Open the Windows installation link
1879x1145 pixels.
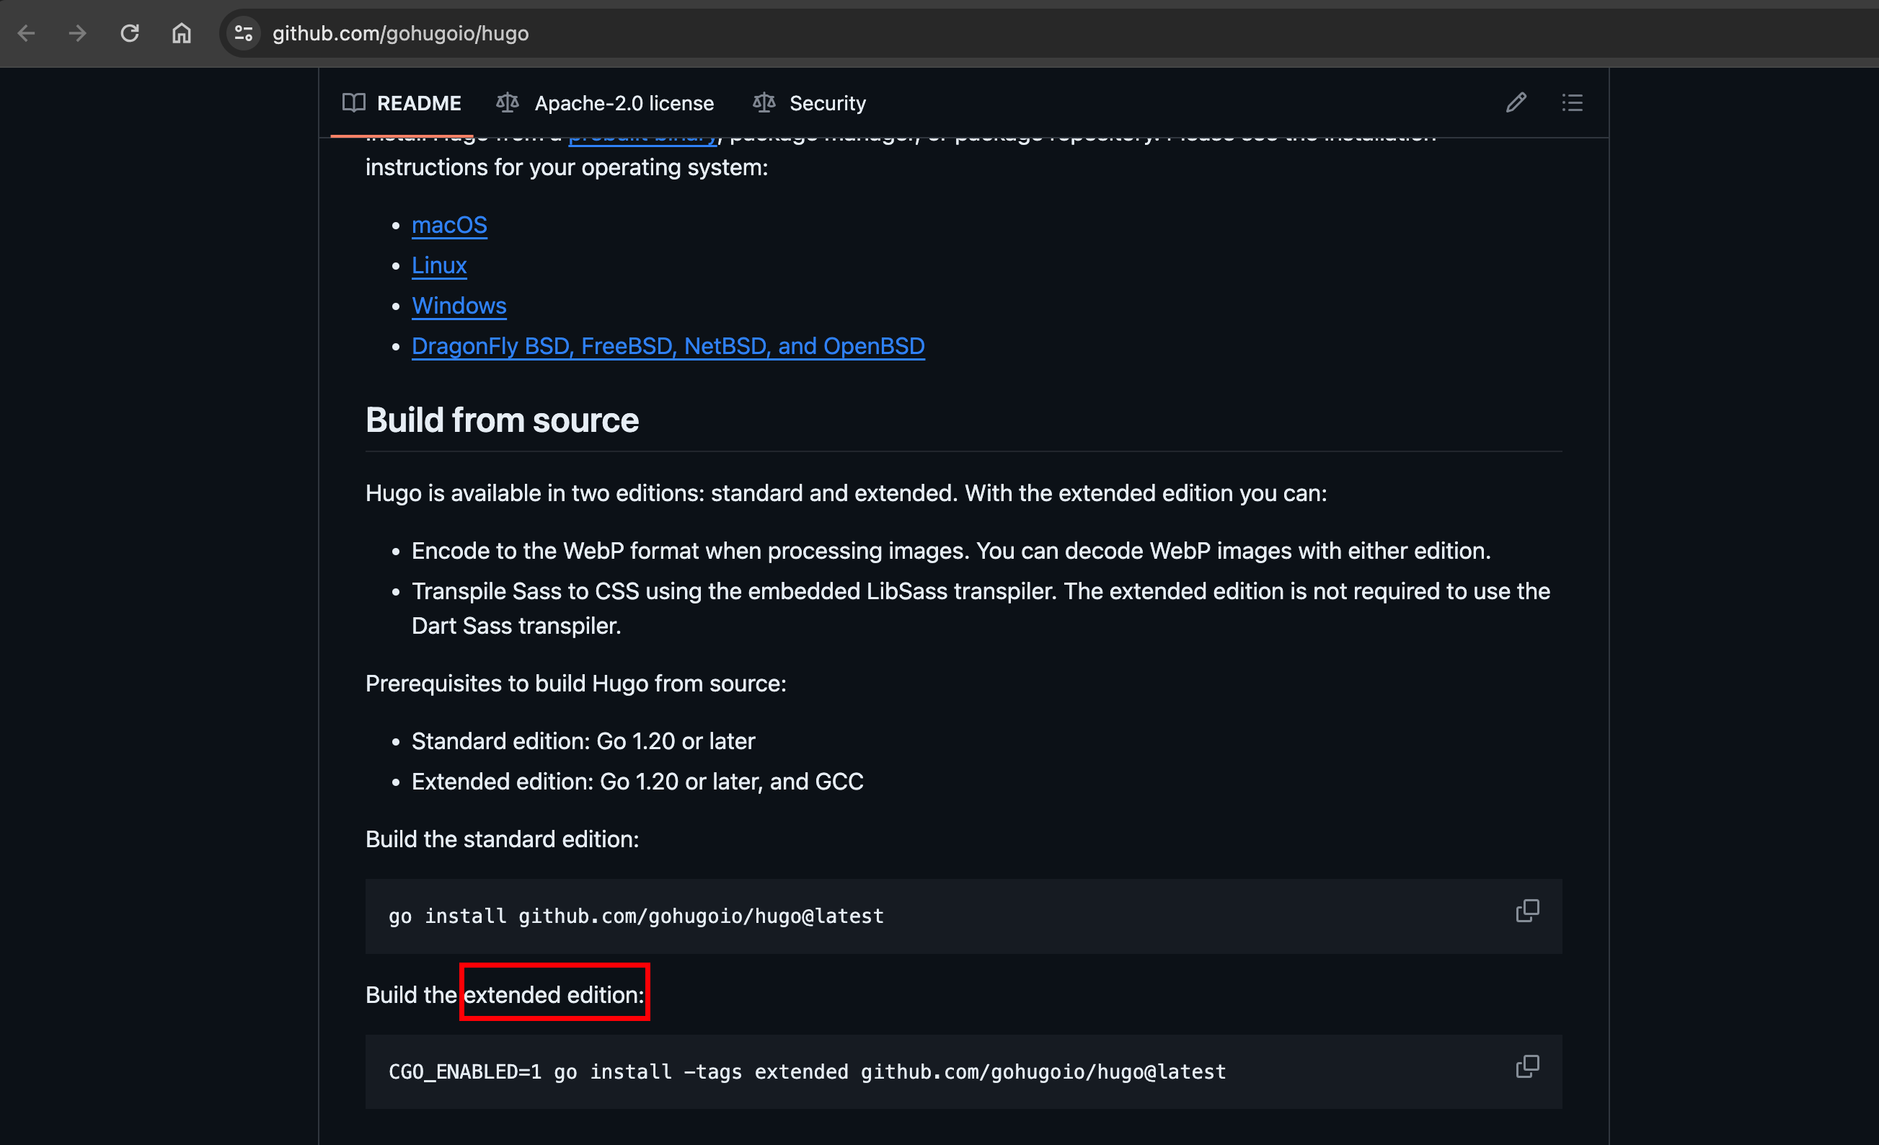[x=459, y=306]
